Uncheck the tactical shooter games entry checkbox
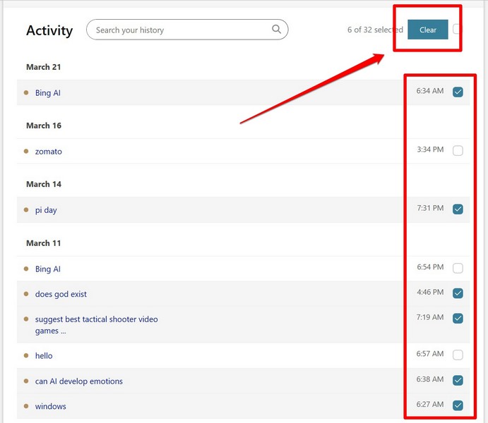The image size is (488, 423). [x=458, y=319]
